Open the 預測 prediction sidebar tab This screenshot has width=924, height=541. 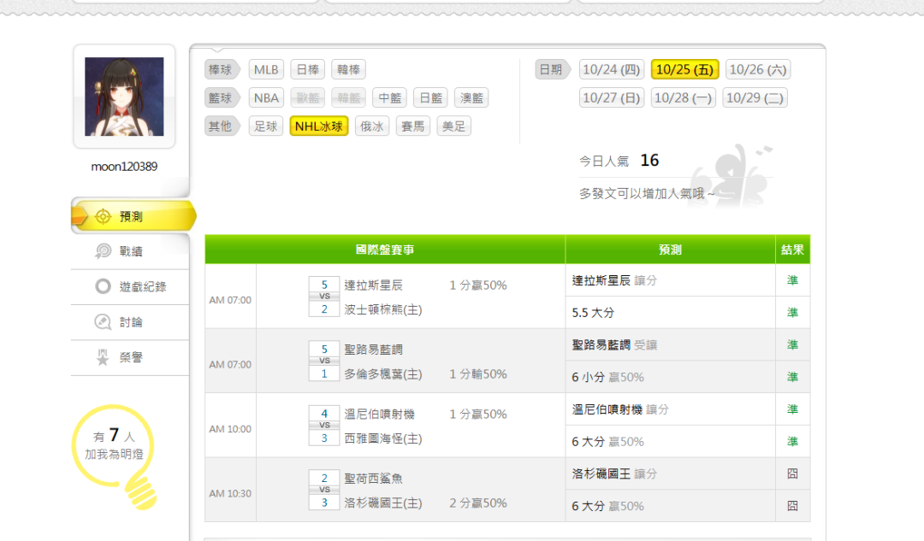click(133, 216)
